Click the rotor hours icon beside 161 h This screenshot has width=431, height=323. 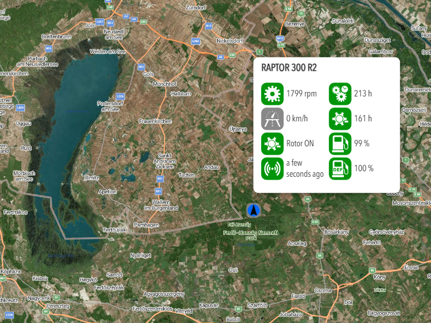339,119
